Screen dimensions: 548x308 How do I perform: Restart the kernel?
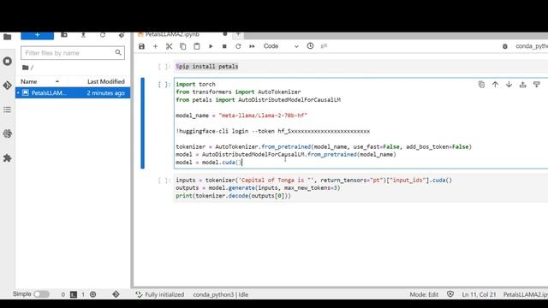point(238,46)
